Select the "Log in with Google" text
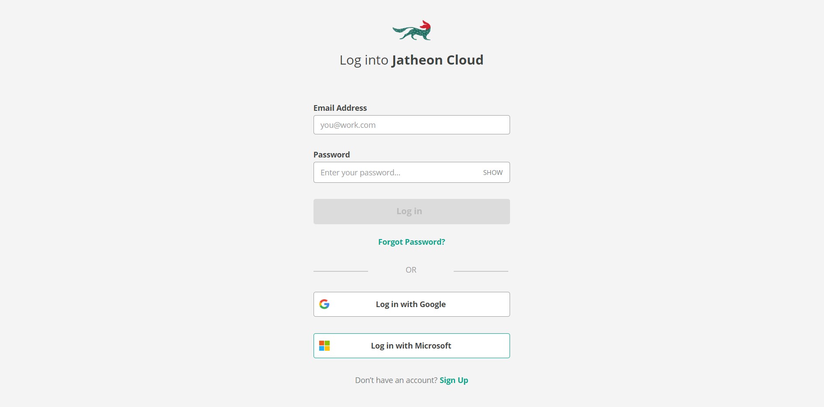The height and width of the screenshot is (407, 824). pos(411,304)
